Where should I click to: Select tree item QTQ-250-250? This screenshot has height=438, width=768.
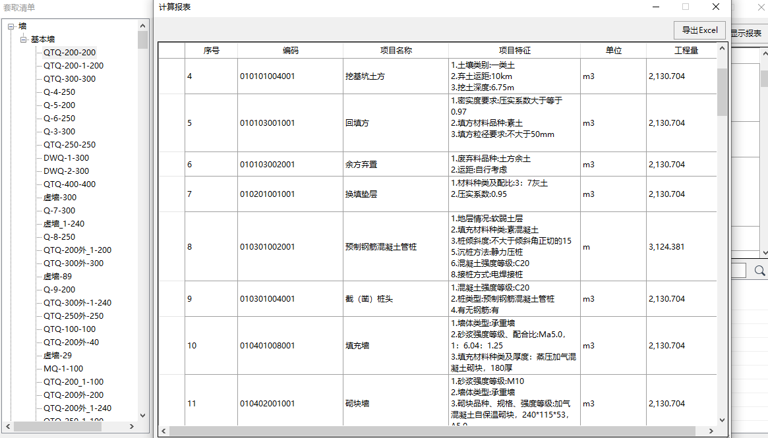point(70,145)
